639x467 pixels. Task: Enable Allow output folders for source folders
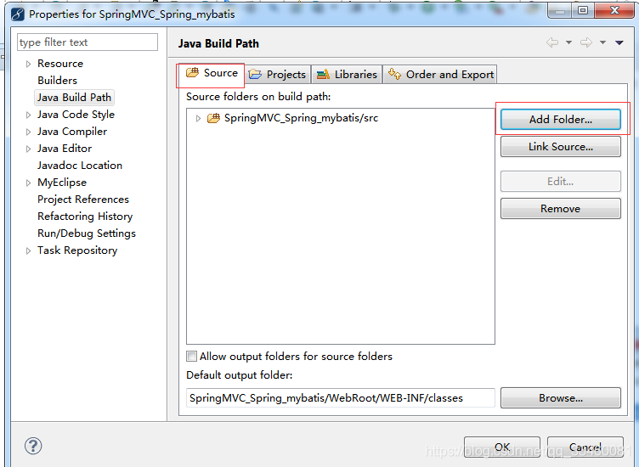[191, 357]
